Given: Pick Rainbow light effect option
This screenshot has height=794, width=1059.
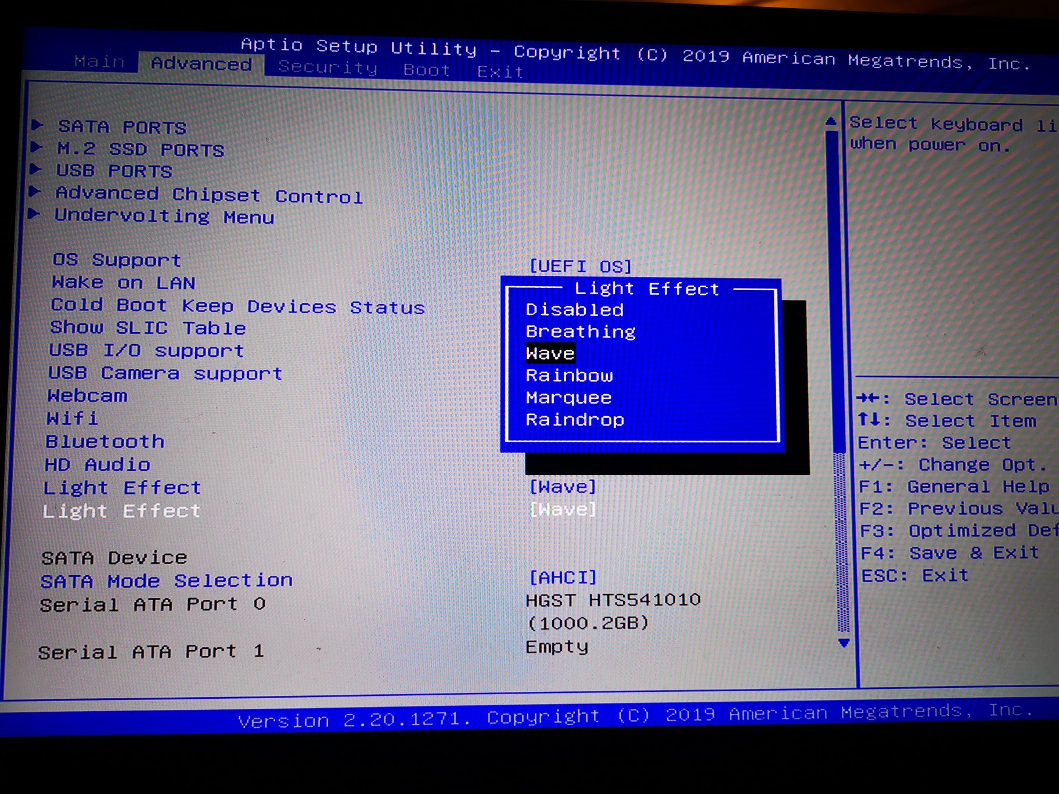Looking at the screenshot, I should click(x=569, y=376).
